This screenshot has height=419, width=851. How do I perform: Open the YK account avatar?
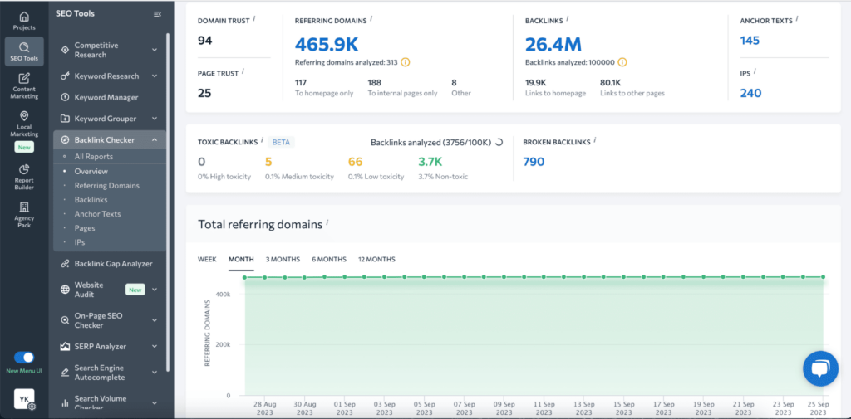click(x=24, y=399)
